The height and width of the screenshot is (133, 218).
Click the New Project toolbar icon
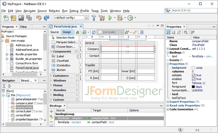click(x=13, y=18)
